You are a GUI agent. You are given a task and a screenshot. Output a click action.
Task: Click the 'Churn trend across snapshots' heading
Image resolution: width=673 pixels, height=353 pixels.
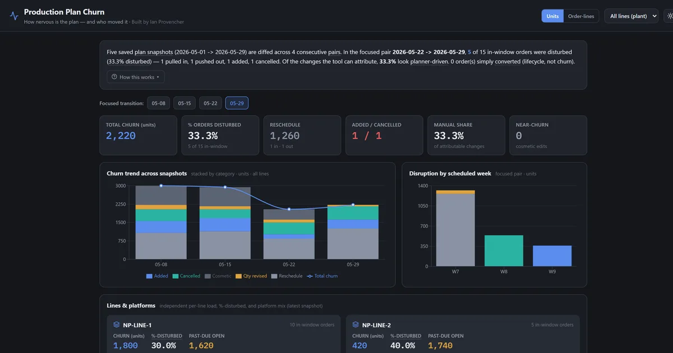pyautogui.click(x=147, y=174)
